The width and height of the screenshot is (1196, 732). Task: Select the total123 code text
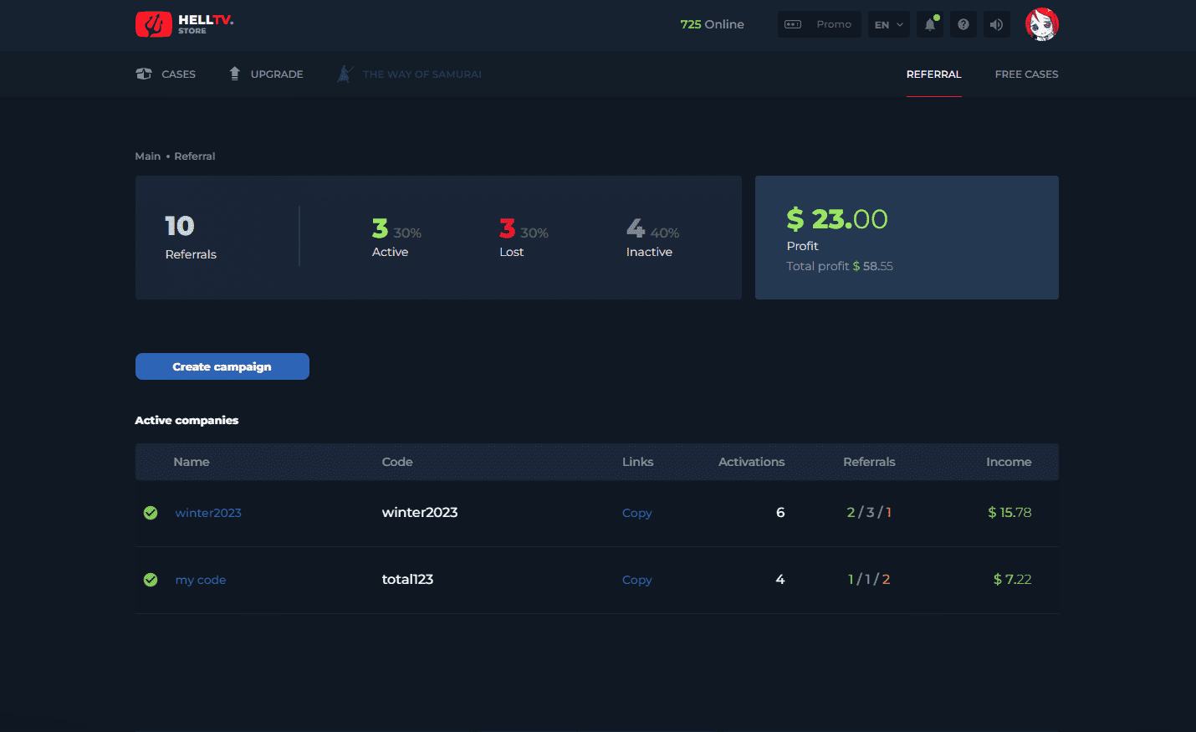(407, 579)
